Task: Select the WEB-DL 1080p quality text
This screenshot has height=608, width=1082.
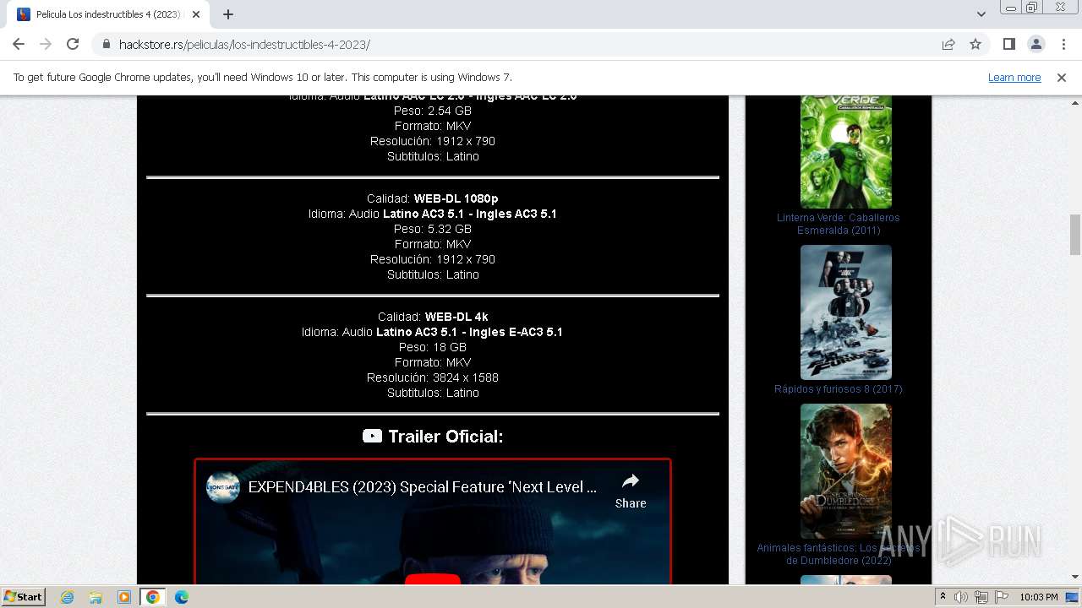Action: pos(456,198)
